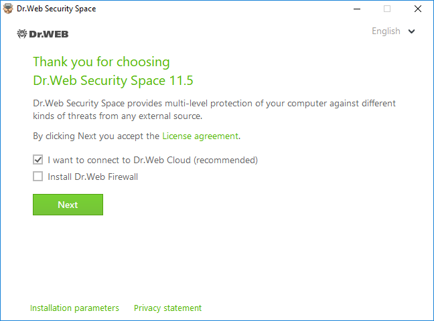Close the Dr.Web installer window
Screen dimensions: 434x321
418,9
